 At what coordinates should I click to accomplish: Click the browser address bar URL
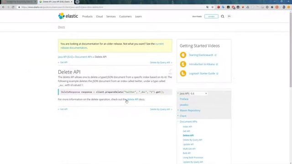tap(62, 7)
